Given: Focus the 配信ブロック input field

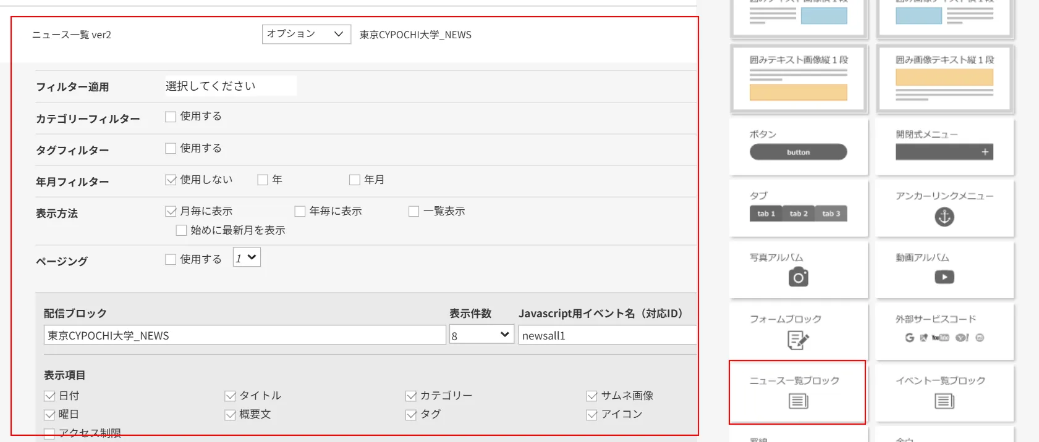Looking at the screenshot, I should tap(245, 335).
